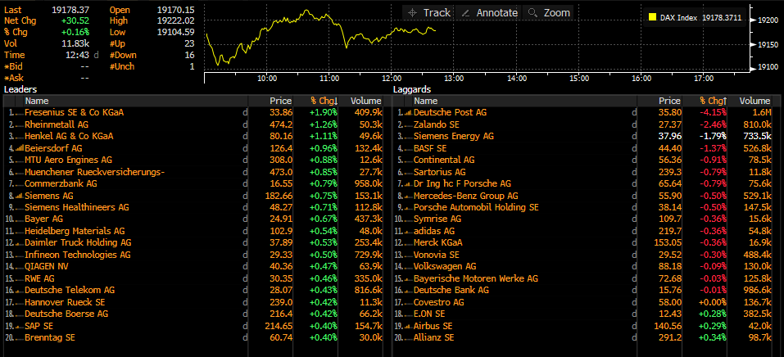Click bar-chart icon beside Siemens AG
The height and width of the screenshot is (357, 784).
19,196
